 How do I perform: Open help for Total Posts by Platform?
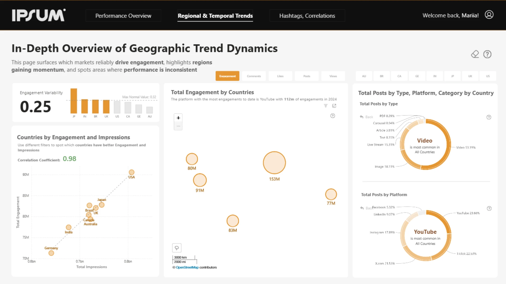489,209
